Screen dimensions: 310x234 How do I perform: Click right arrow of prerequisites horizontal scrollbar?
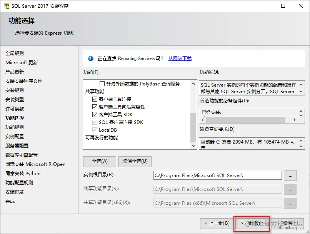pos(294,120)
